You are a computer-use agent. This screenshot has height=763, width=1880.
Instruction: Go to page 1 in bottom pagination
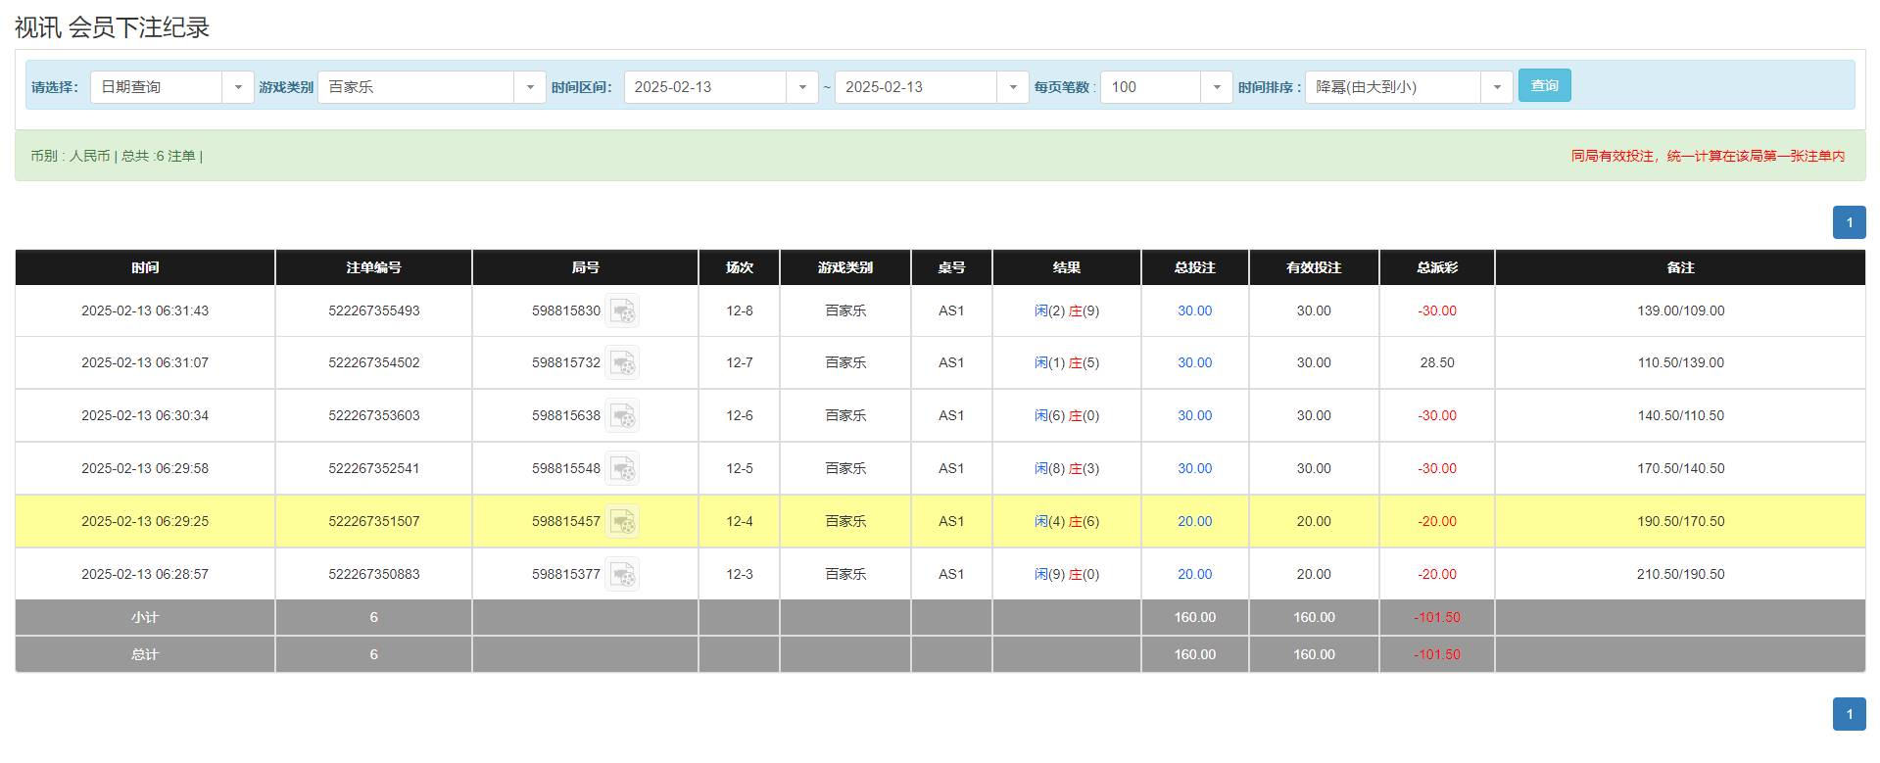[1849, 714]
